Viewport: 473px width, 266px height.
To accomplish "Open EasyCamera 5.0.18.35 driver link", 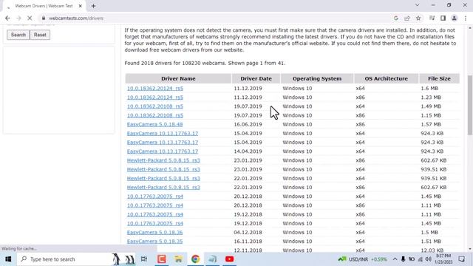I will (x=154, y=242).
